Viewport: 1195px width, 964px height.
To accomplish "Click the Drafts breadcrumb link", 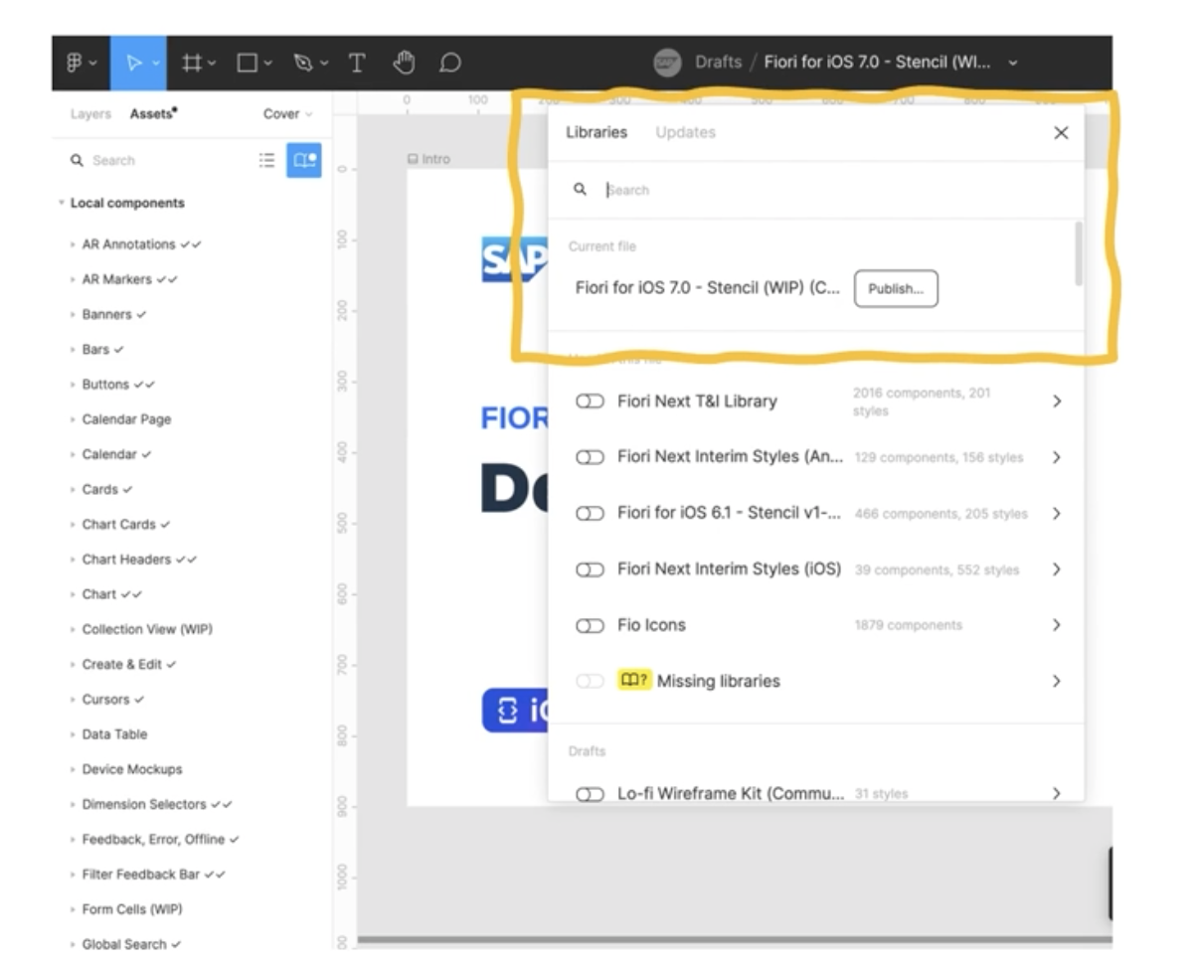I will 718,63.
